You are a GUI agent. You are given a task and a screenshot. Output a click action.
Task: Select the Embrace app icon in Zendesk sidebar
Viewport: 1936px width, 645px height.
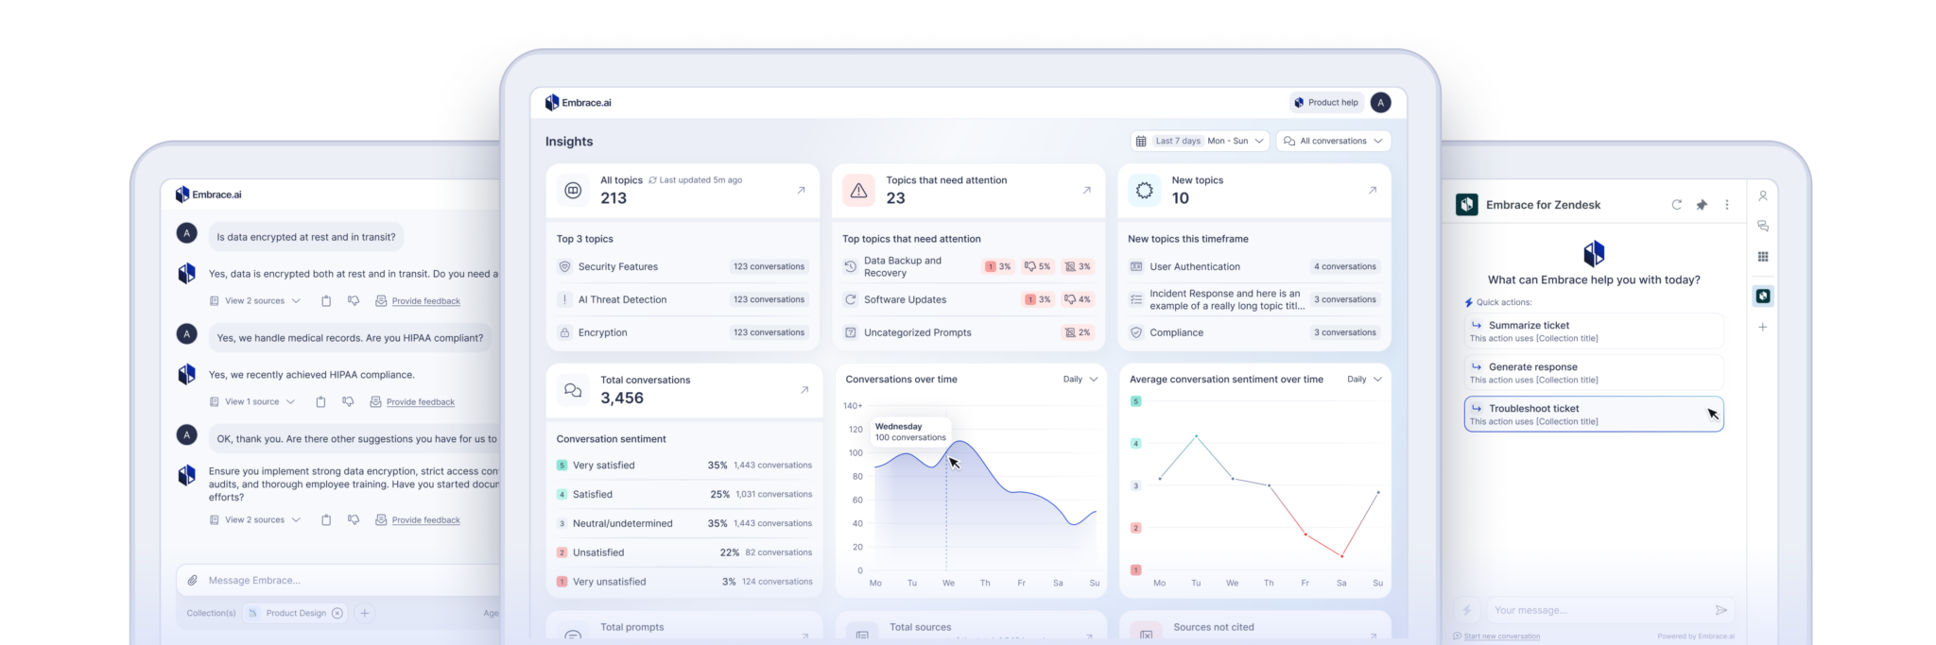point(1763,297)
